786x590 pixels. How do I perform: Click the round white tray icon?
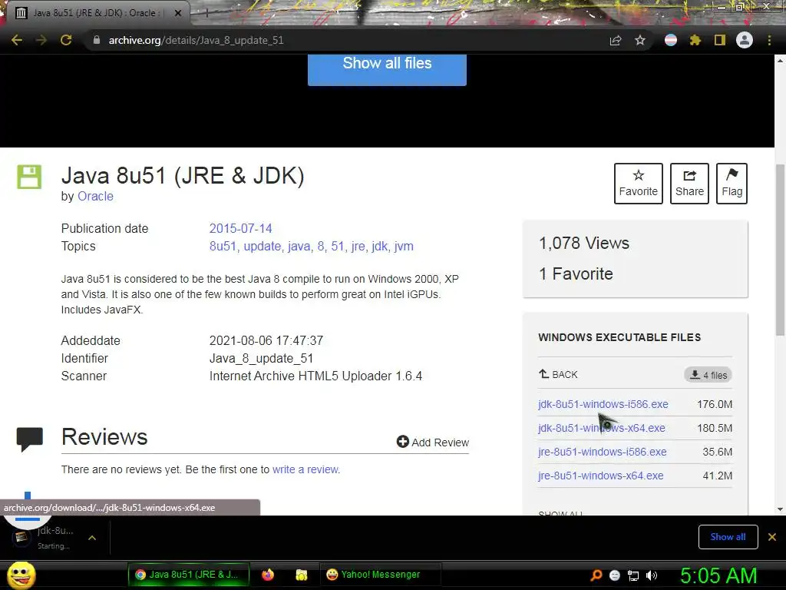point(615,575)
